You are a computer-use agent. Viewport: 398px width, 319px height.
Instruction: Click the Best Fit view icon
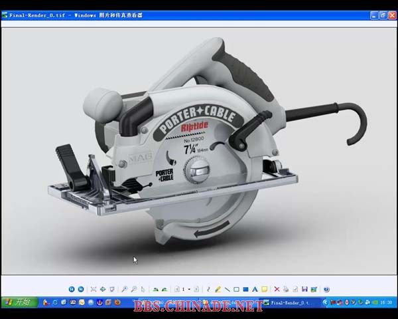pos(94,289)
